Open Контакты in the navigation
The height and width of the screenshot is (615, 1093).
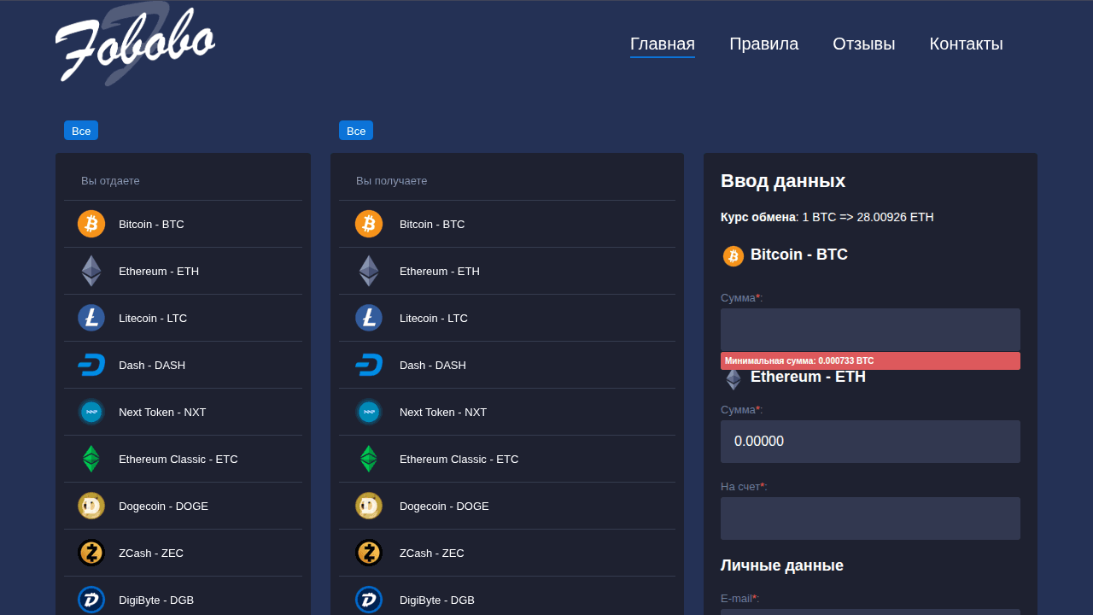(x=966, y=44)
